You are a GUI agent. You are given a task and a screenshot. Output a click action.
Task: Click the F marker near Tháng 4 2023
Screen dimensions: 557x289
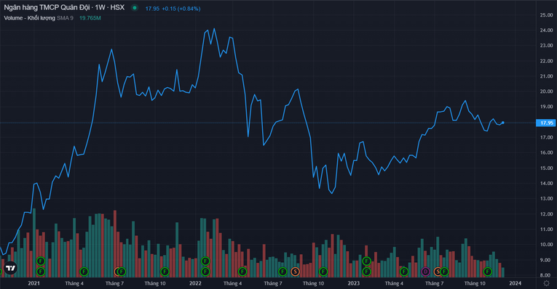tap(403, 272)
